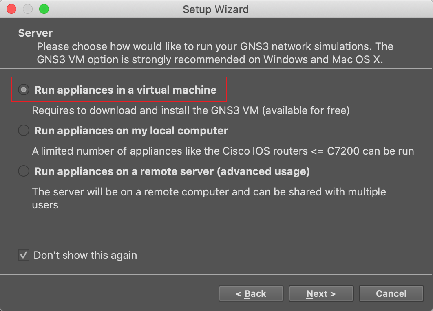Click the "Don't show this again" label text

click(x=85, y=255)
